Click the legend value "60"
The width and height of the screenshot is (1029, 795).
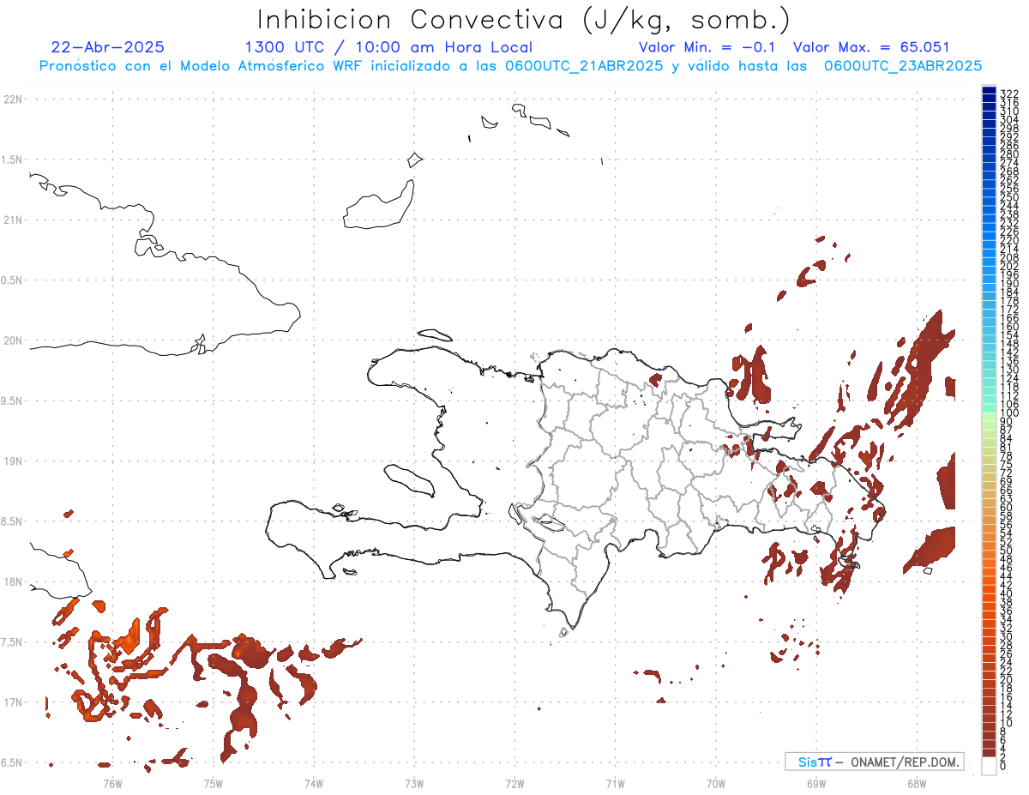[x=1006, y=507]
